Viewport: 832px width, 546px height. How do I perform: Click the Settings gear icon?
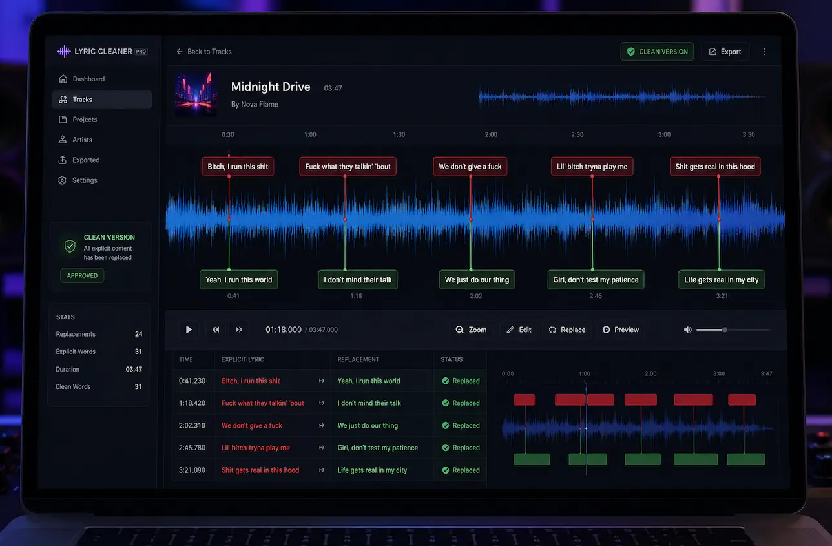click(x=63, y=180)
